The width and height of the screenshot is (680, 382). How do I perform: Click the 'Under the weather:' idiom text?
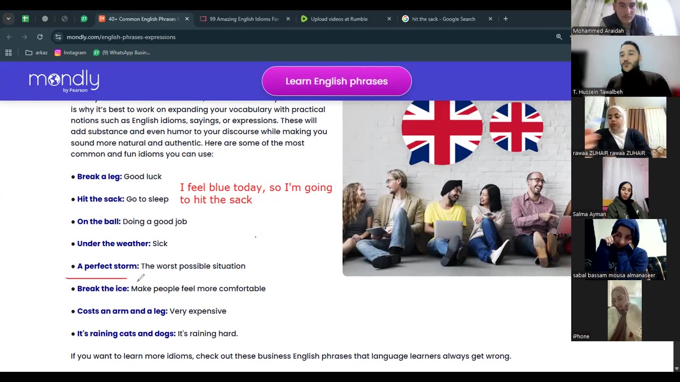(x=114, y=244)
